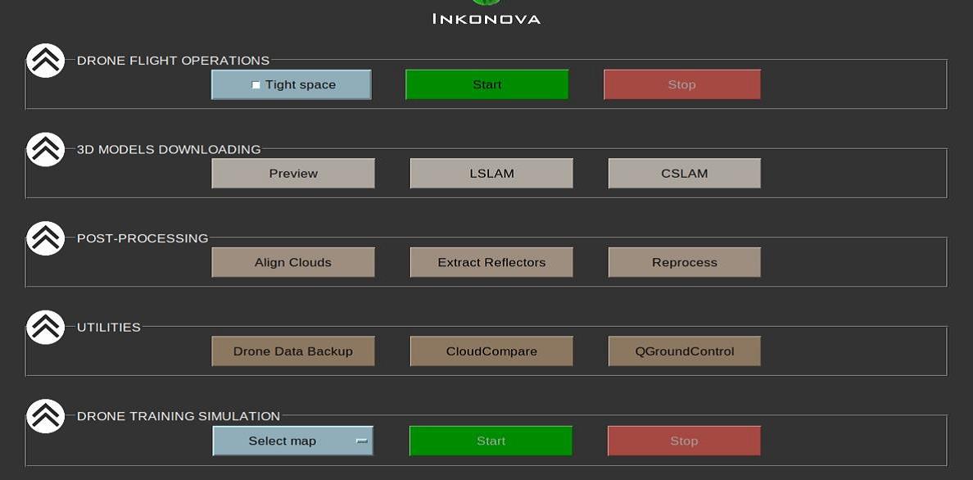Collapse the Post-Processing section chevron

tap(45, 238)
